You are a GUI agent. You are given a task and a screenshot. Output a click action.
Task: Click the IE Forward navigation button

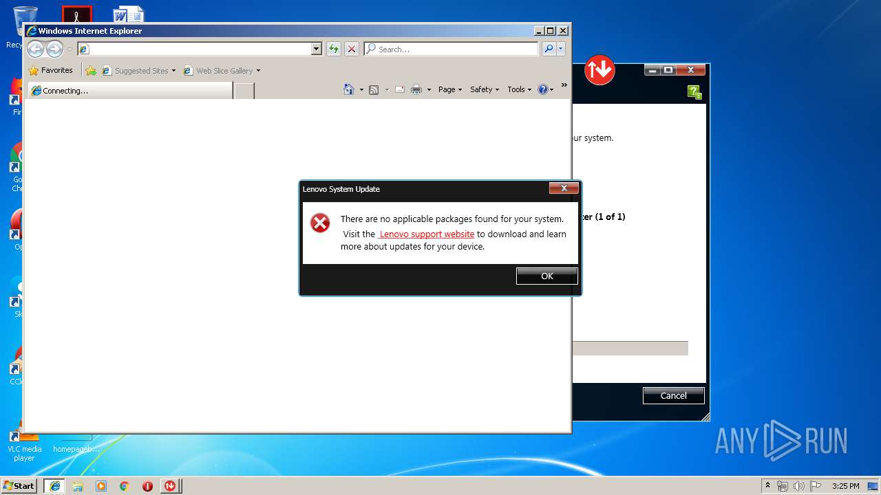[54, 49]
